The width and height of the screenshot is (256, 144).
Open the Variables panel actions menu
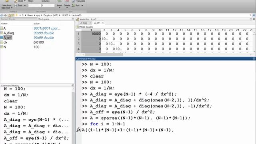click(x=251, y=19)
